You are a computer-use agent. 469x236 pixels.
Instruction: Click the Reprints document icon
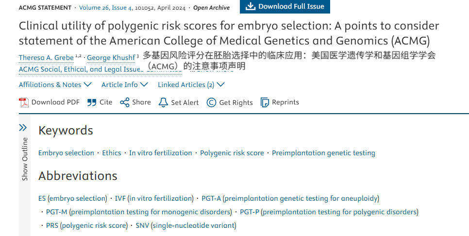(265, 103)
